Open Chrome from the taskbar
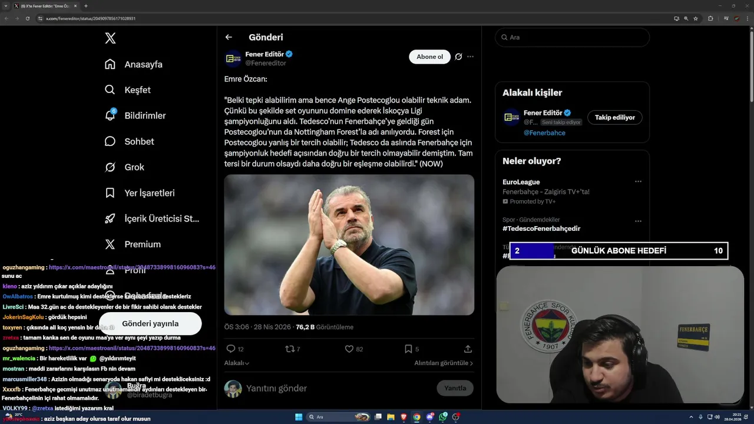 [x=417, y=417]
